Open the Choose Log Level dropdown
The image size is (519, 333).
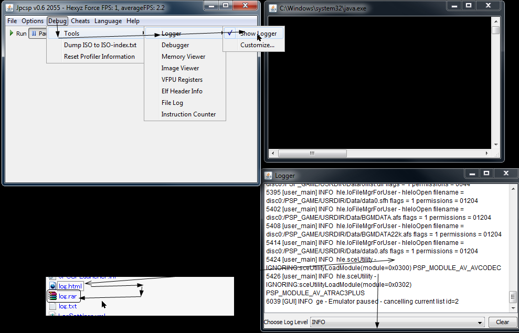397,322
